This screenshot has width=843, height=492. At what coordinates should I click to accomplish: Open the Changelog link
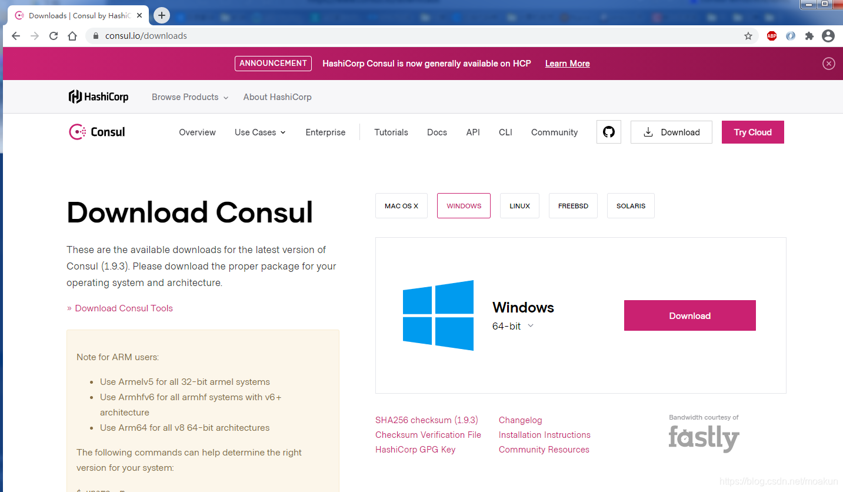[x=520, y=420]
